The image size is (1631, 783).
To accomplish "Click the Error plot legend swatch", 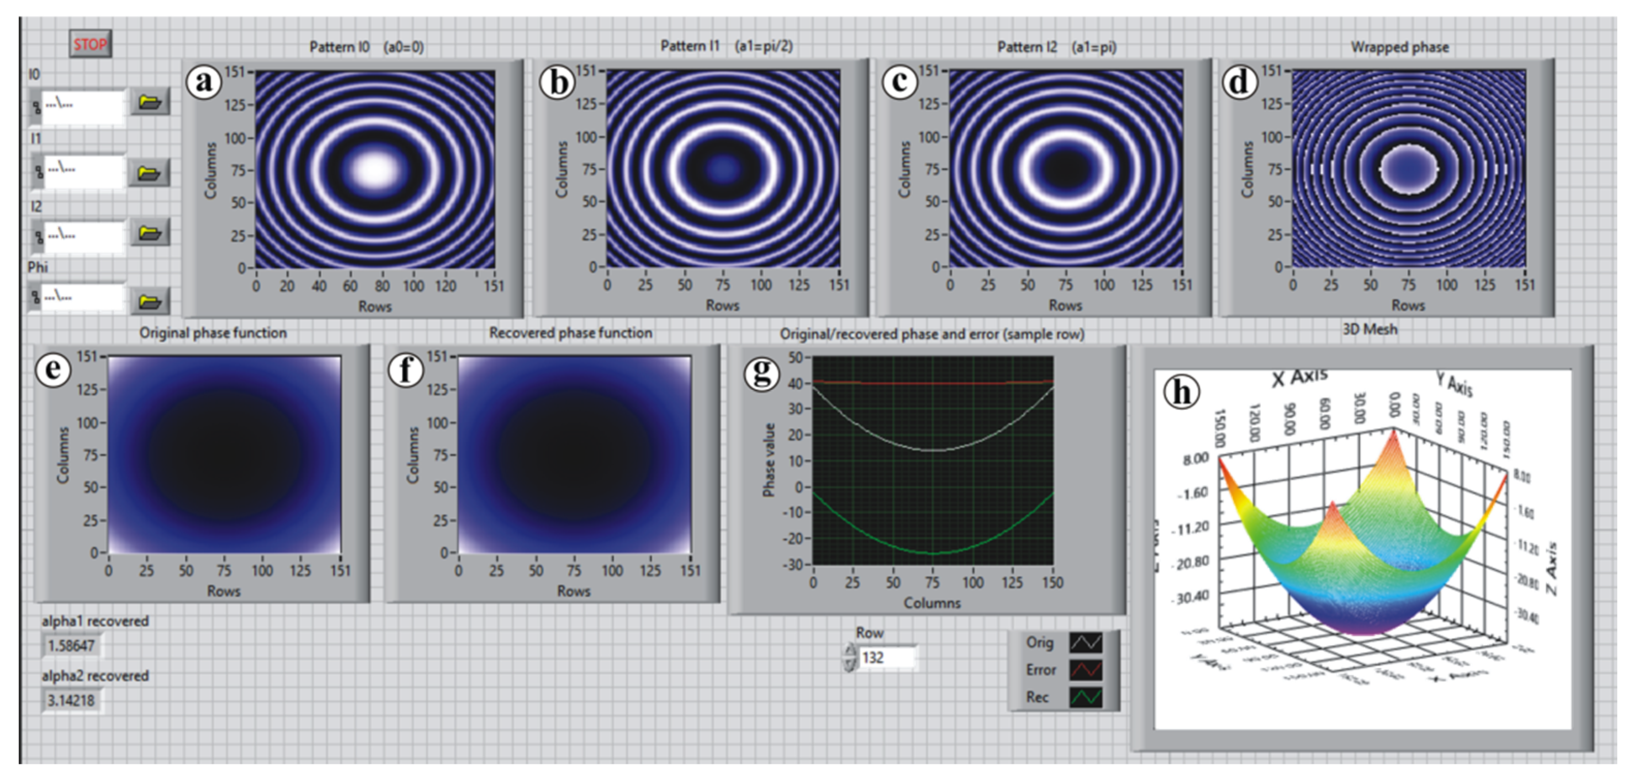I will 1085,670.
